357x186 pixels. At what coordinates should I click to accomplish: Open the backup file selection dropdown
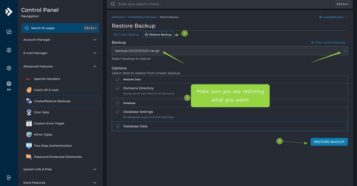coord(229,51)
